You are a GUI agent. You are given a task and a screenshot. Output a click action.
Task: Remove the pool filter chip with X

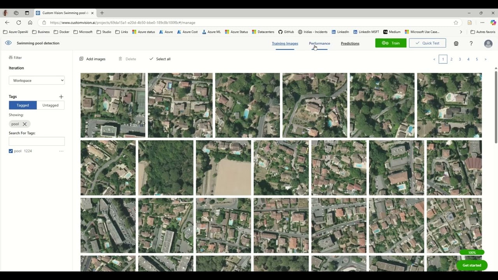[25, 124]
